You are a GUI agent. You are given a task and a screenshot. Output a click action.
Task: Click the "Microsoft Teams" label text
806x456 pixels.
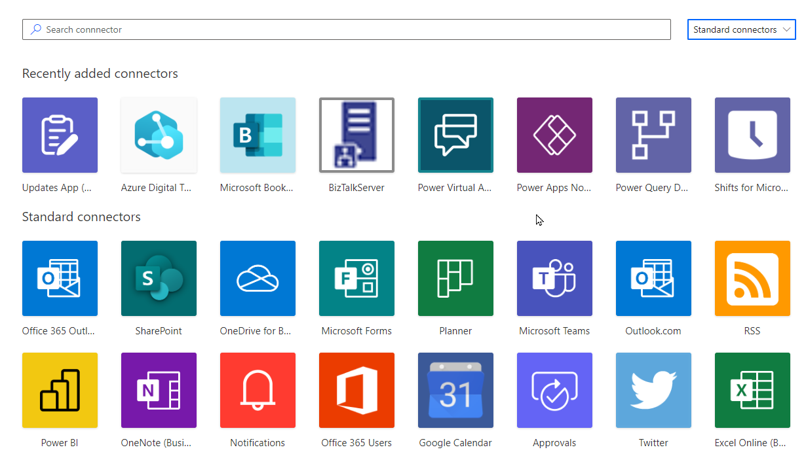[x=554, y=331]
